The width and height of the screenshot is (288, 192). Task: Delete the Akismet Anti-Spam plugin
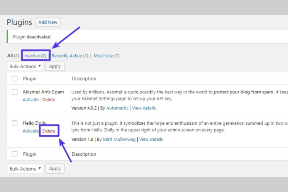[49, 100]
